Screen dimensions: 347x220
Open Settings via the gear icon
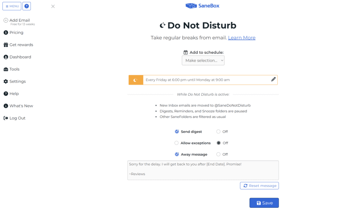pos(6,81)
